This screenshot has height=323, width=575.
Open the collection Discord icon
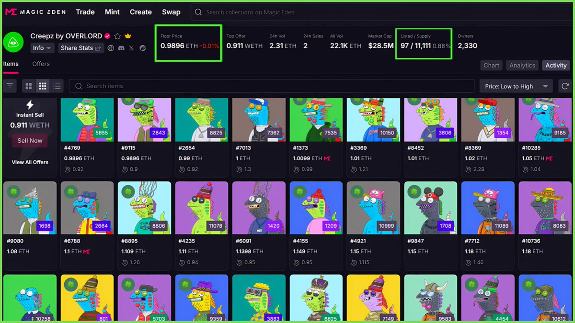pos(121,48)
